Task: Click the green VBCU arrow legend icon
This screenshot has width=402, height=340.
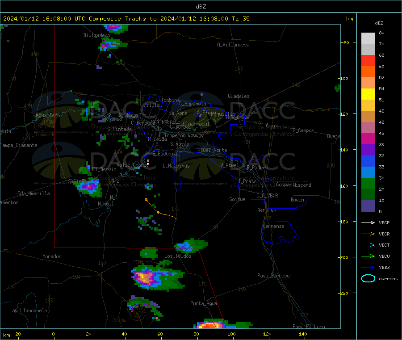Action: coord(368,256)
